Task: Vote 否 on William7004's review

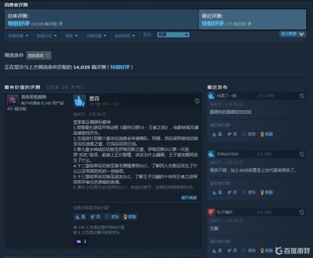Action: click(x=232, y=192)
